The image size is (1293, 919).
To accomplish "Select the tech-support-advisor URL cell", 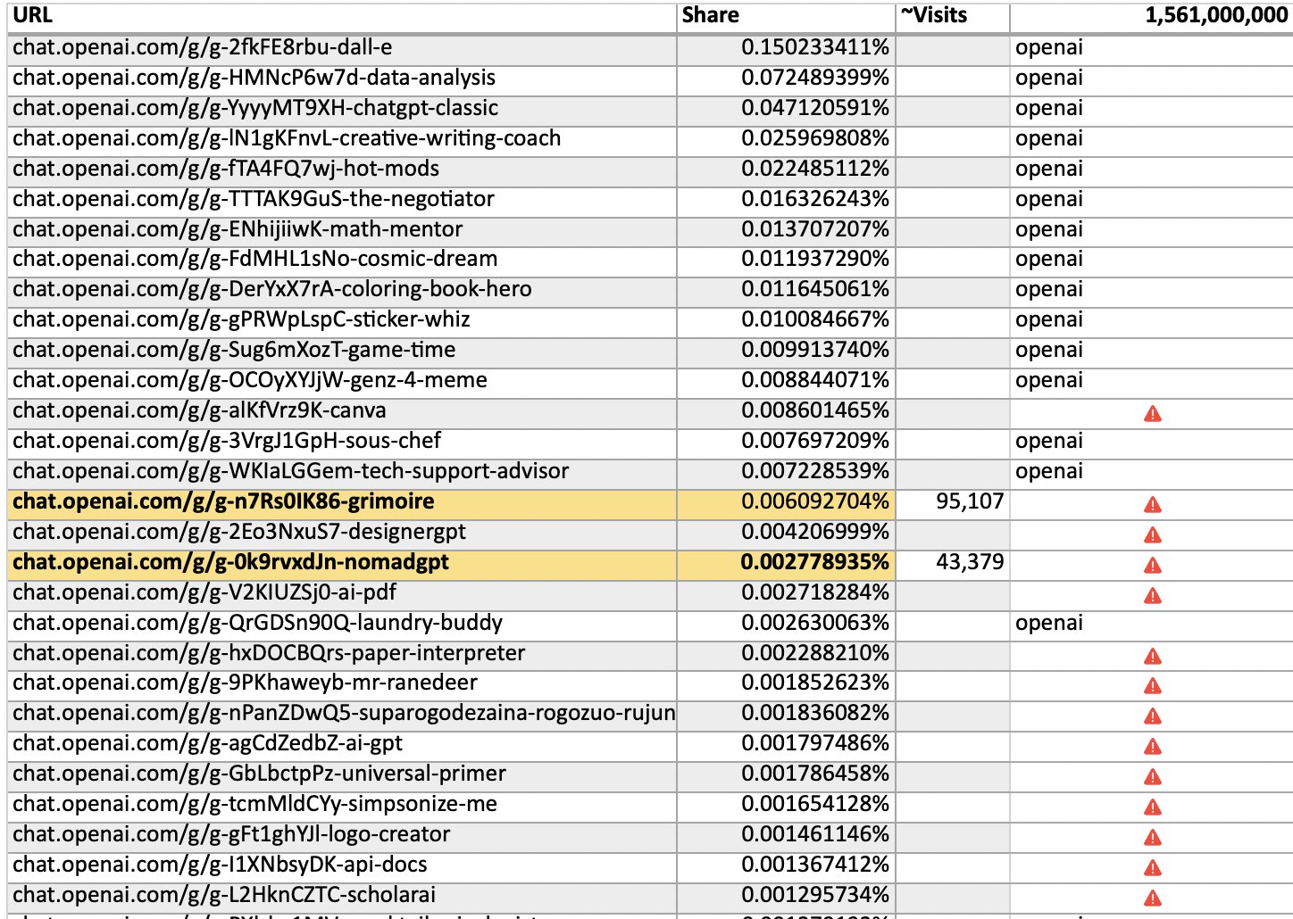I will [343, 473].
